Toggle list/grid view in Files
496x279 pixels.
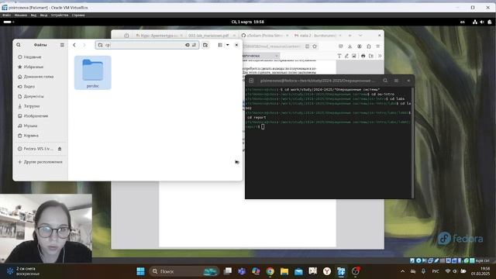tap(220, 45)
